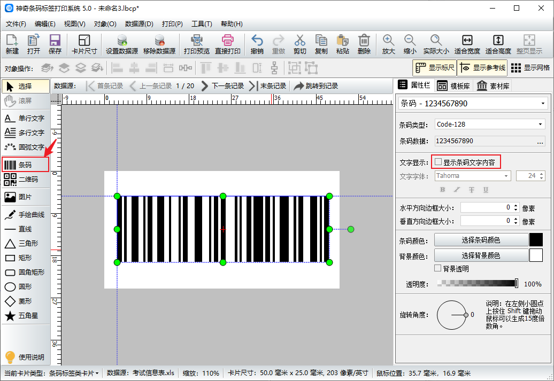The image size is (554, 381).
Task: Open the 卡片尺寸 card size settings
Action: [84, 44]
